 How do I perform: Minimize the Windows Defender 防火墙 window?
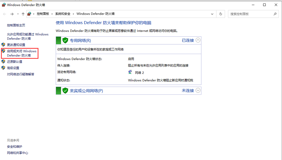pyautogui.click(x=253, y=5)
